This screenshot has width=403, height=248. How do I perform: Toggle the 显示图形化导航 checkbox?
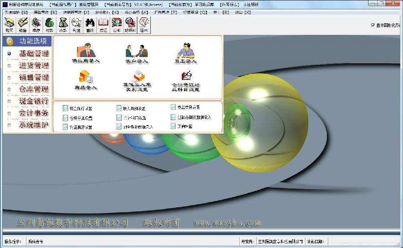coord(373,25)
